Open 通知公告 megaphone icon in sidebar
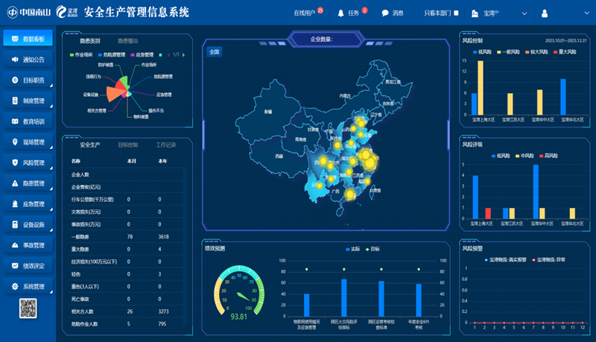This screenshot has width=596, height=342. 15,60
